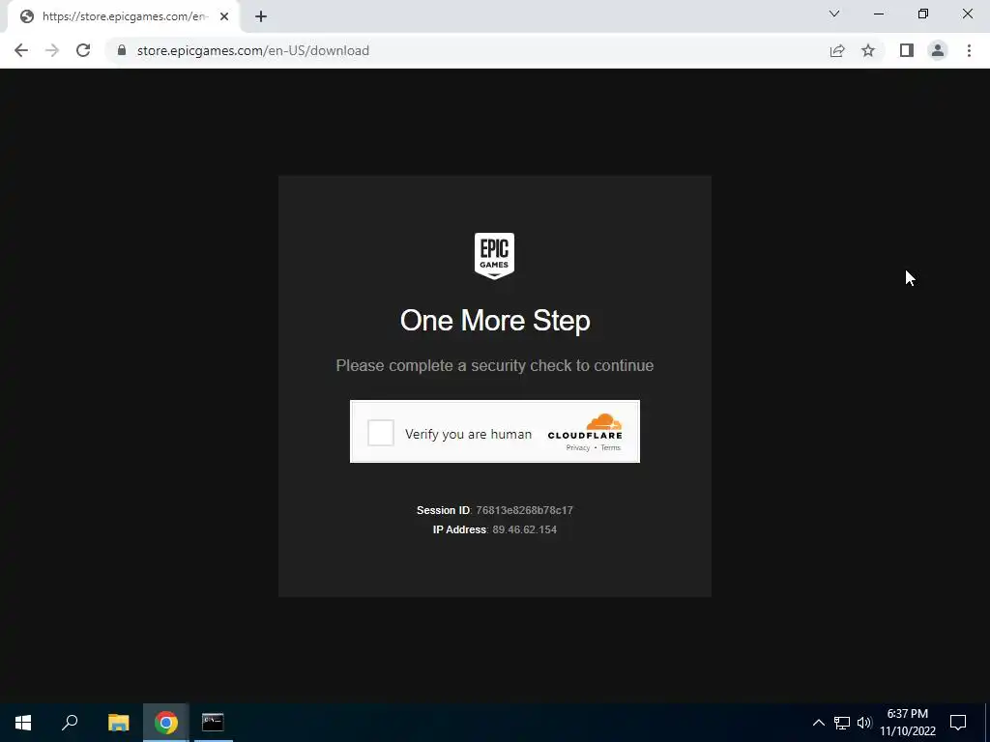Viewport: 990px width, 742px height.
Task: Click the One More Step heading
Action: (495, 321)
